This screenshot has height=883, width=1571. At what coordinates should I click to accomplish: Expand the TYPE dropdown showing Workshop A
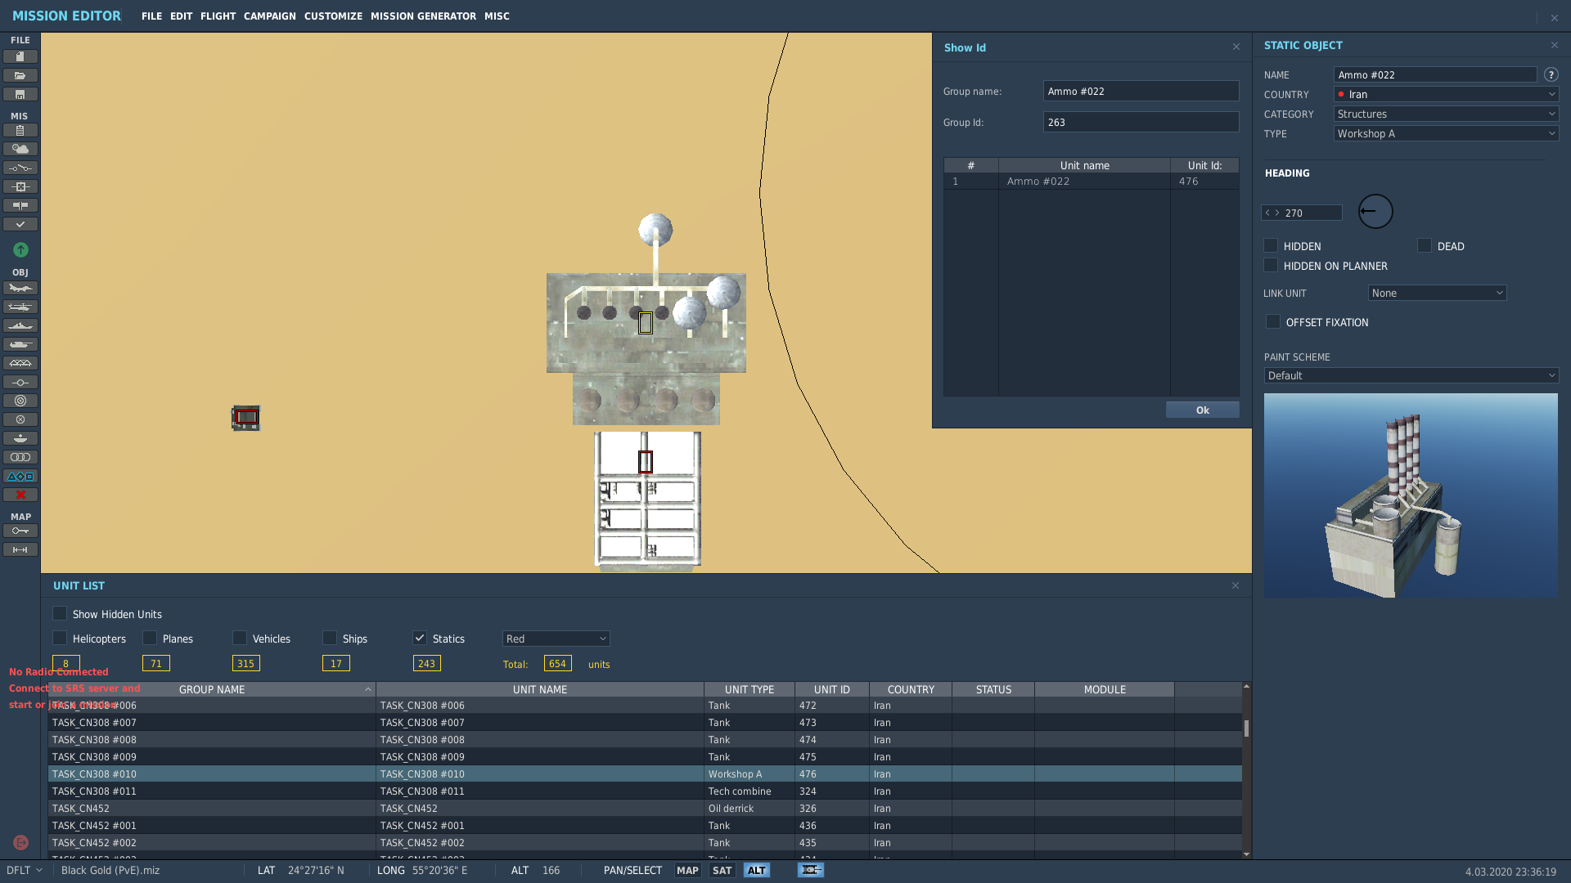(1446, 133)
